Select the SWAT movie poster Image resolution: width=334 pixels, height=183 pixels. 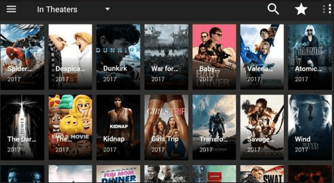tap(262, 174)
